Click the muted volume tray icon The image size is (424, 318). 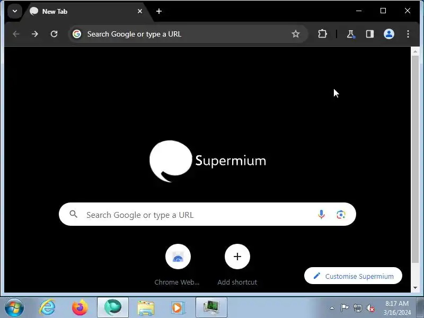370,308
